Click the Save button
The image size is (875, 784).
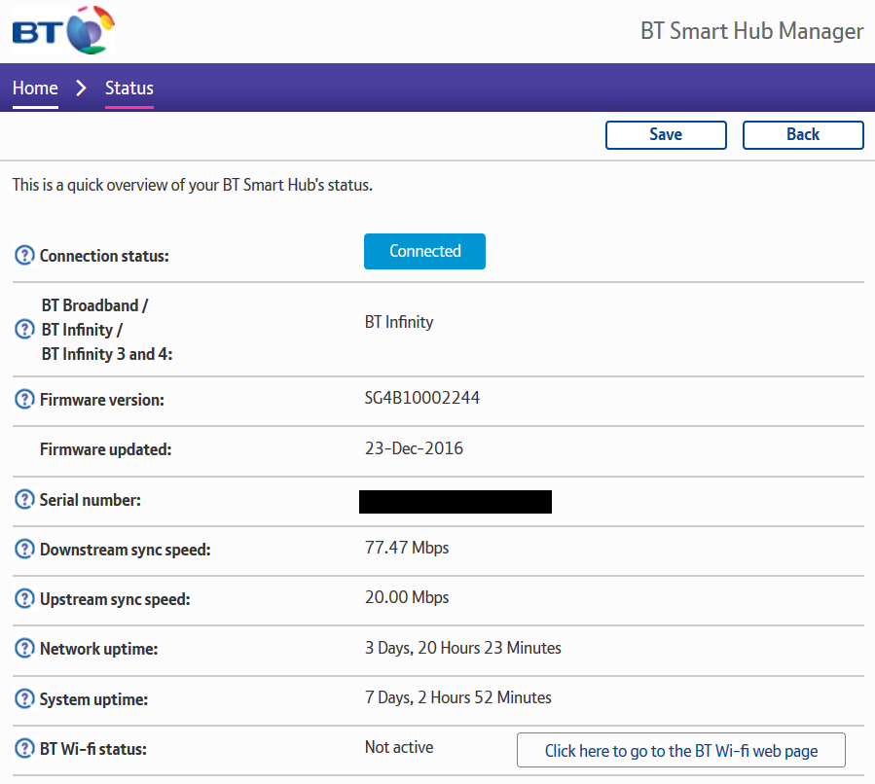(666, 135)
